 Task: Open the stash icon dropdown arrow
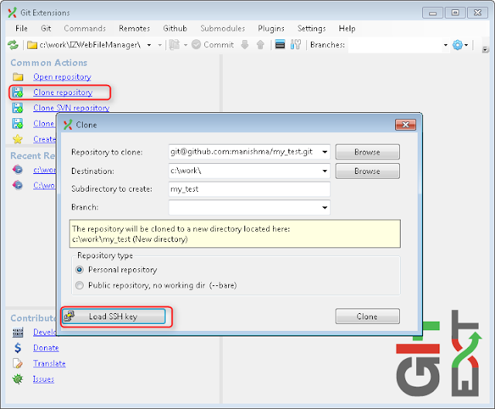click(x=186, y=45)
